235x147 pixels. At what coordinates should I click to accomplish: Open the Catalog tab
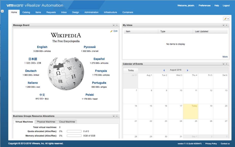coord(26,12)
